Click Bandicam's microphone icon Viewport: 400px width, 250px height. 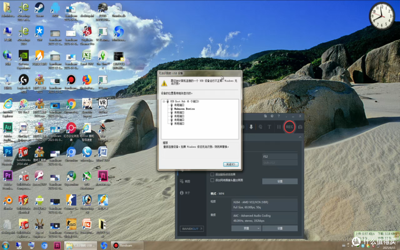(x=251, y=127)
